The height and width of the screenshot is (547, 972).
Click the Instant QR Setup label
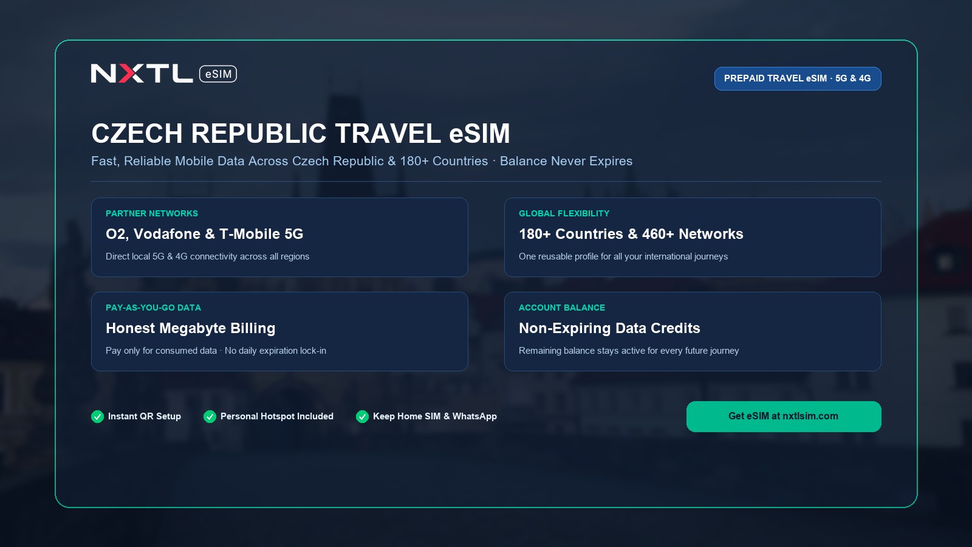click(x=145, y=416)
